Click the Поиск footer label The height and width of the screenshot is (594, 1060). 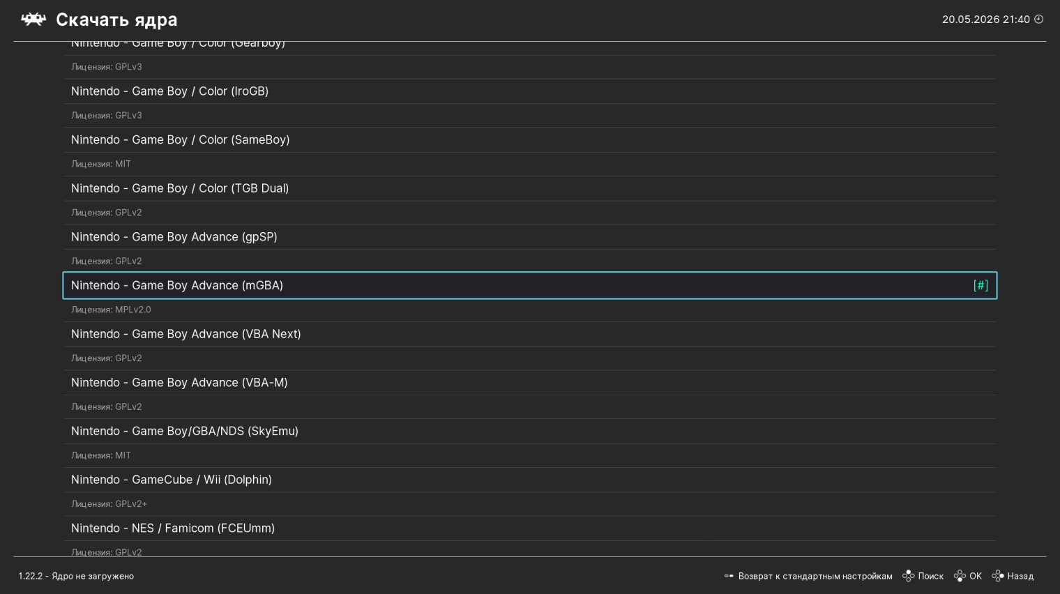(930, 576)
